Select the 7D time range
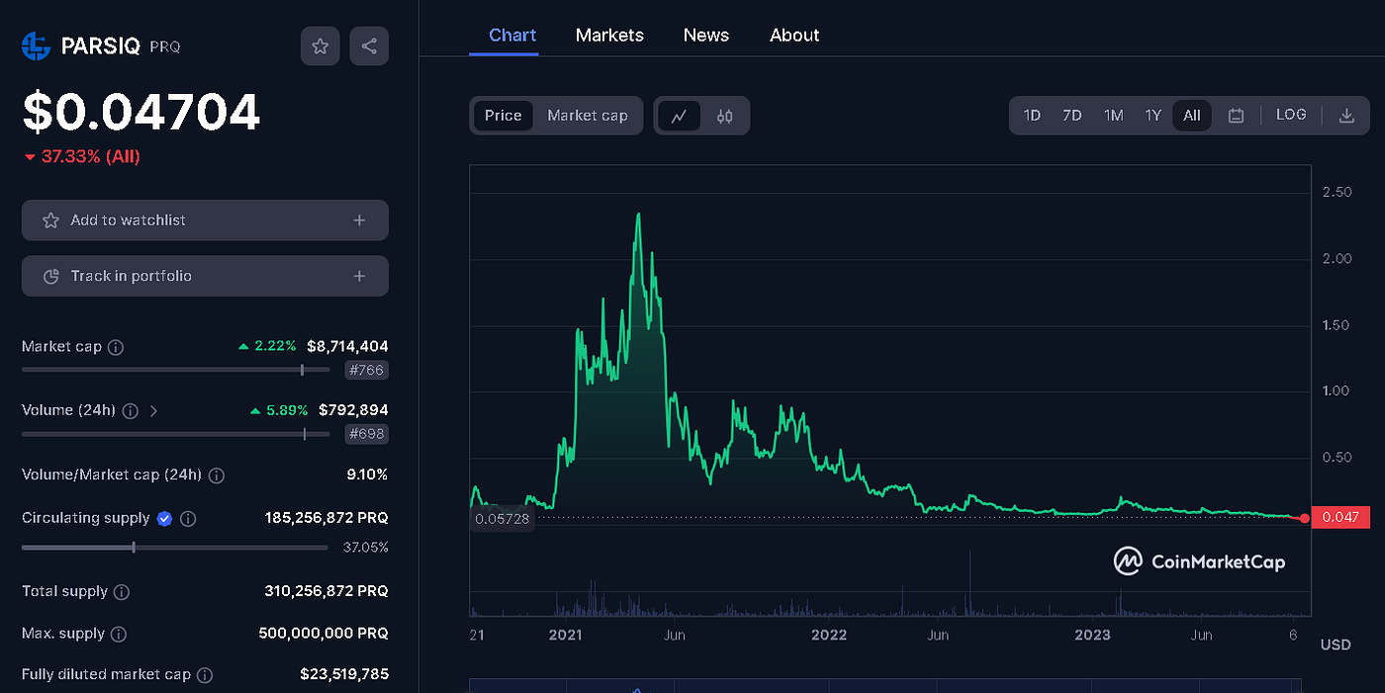The height and width of the screenshot is (693, 1385). tap(1072, 116)
